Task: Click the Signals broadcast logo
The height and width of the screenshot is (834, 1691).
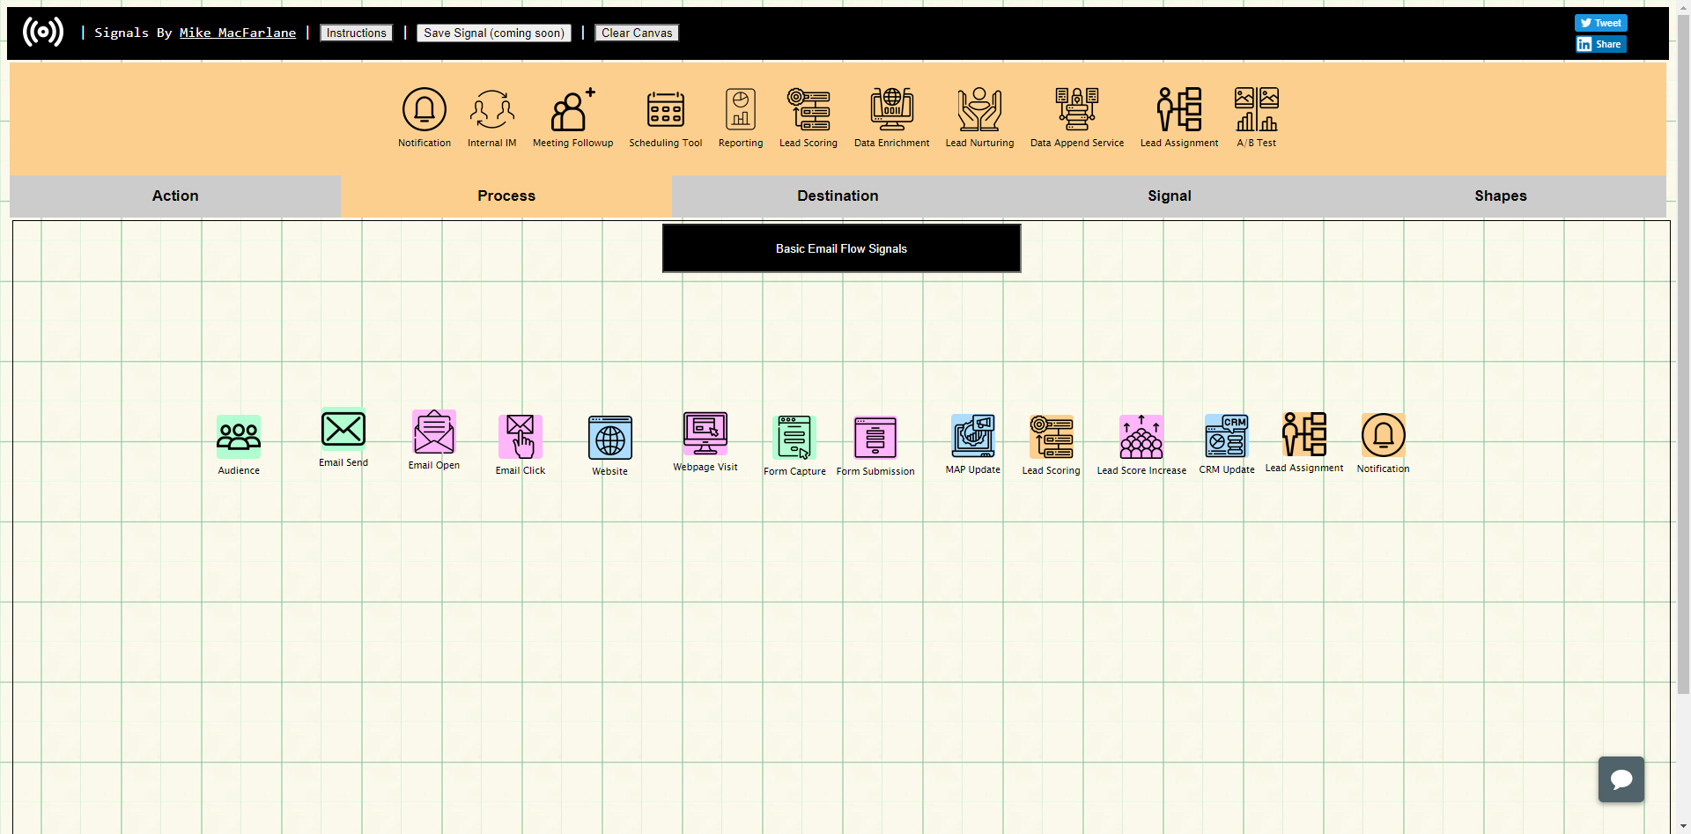Action: [x=43, y=32]
